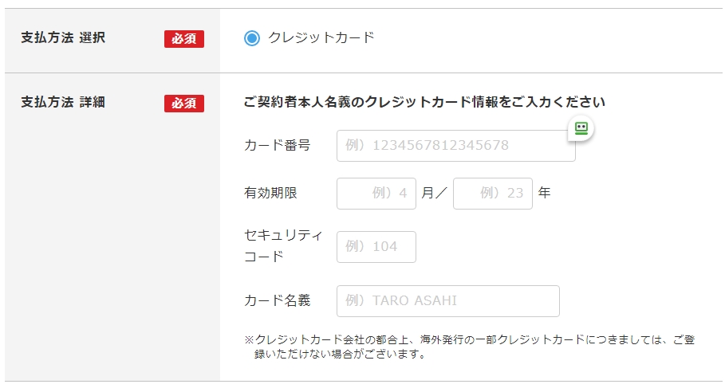Click the 必須 badge beside 支払方法 選択

tap(184, 38)
